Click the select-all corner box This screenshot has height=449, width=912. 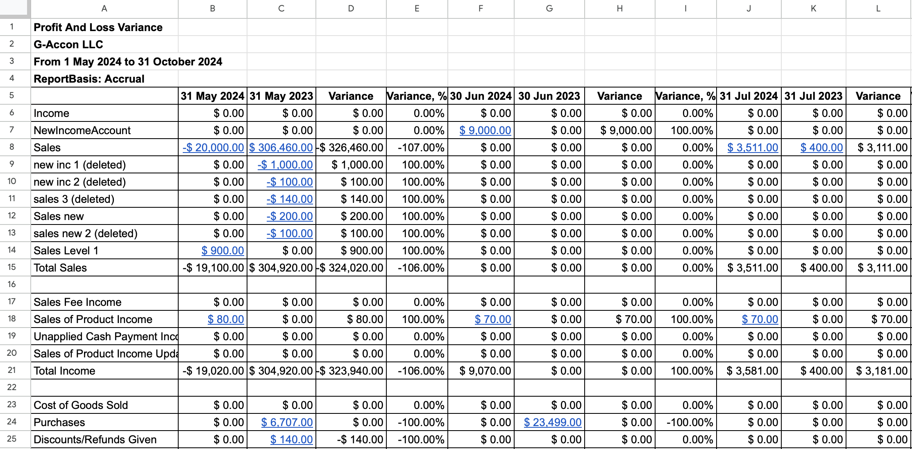(15, 9)
